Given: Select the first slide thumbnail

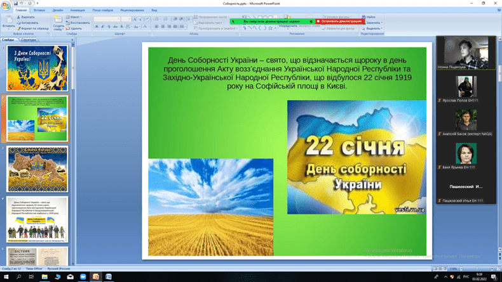Looking at the screenshot, I should click(37, 67).
